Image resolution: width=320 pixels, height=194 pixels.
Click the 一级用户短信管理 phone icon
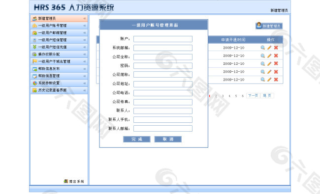[x=34, y=40]
